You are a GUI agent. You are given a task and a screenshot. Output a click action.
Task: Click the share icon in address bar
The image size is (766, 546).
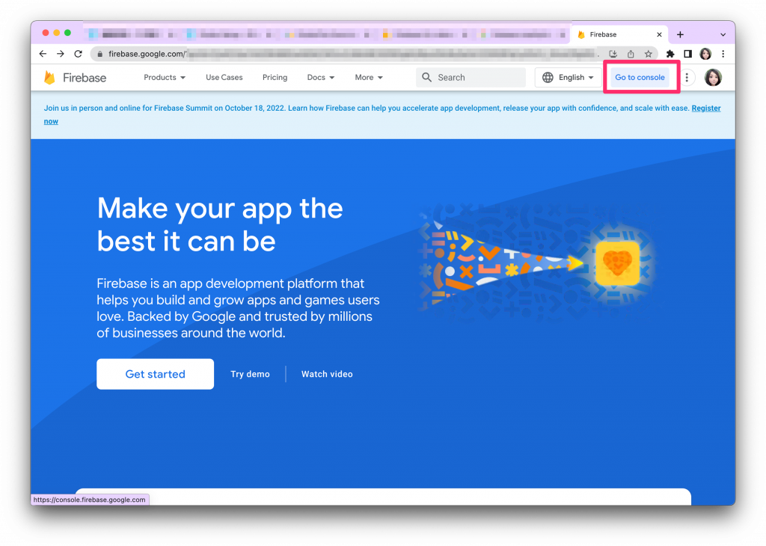(x=631, y=54)
